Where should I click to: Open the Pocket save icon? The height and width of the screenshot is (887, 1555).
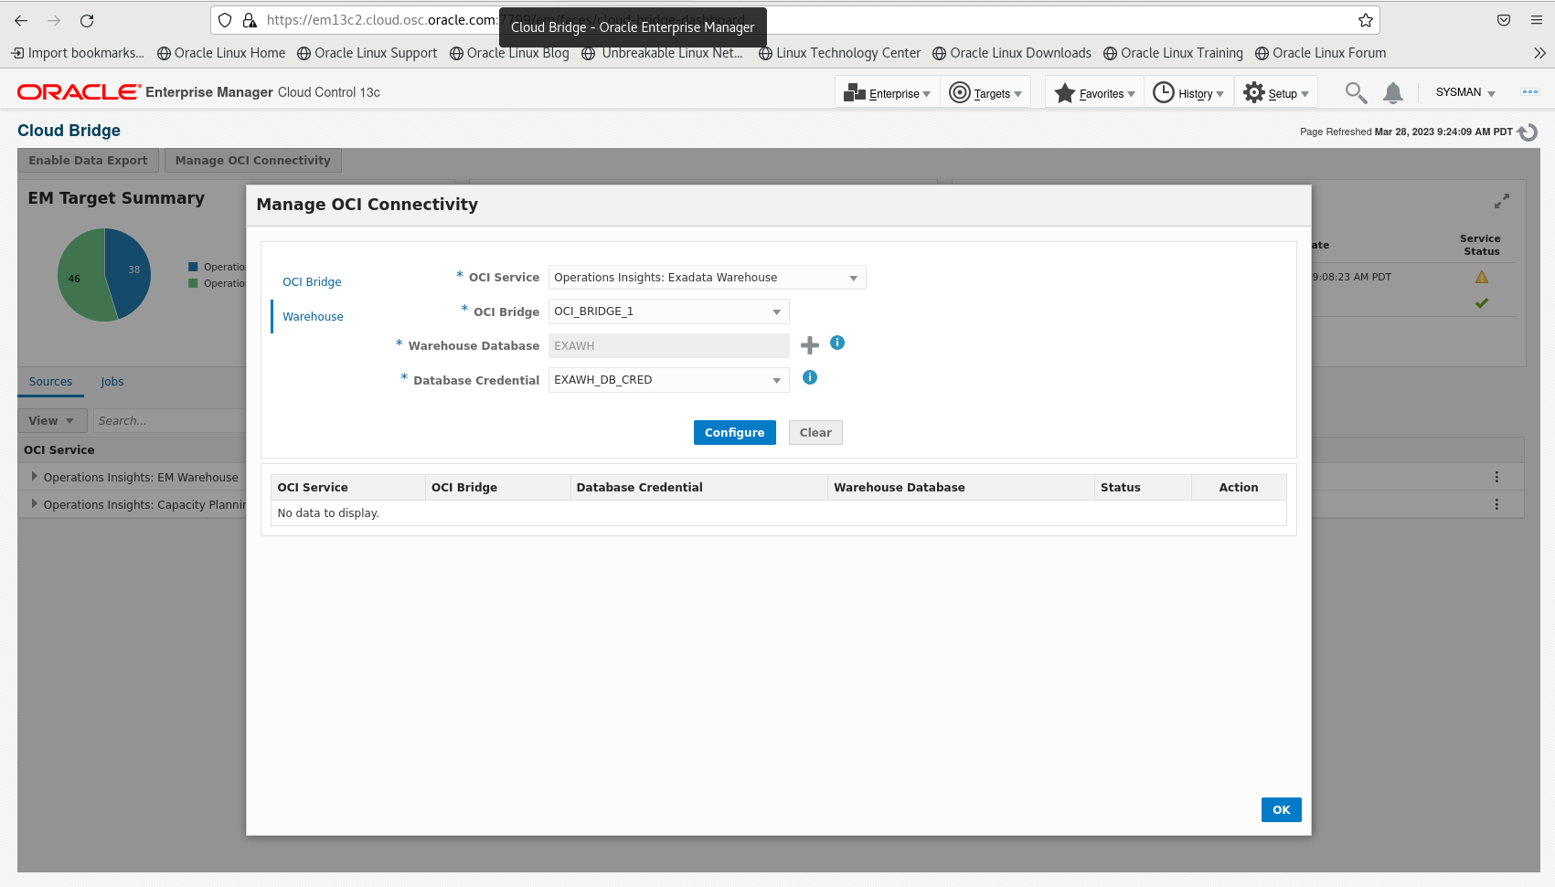pos(1504,20)
